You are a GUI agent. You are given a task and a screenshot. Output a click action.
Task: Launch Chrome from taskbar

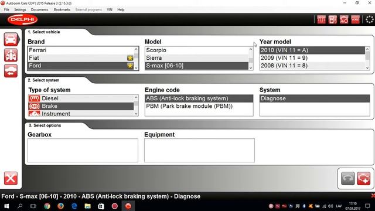47,206
